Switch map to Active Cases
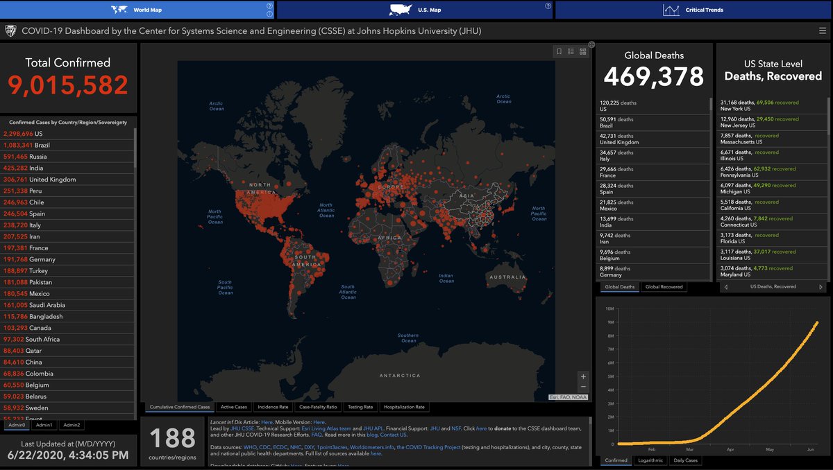 (233, 407)
